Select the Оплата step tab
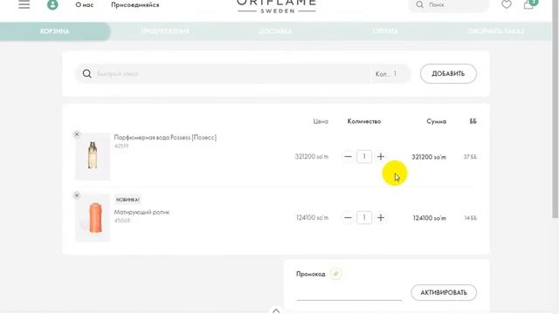Image resolution: width=559 pixels, height=314 pixels. [x=385, y=31]
